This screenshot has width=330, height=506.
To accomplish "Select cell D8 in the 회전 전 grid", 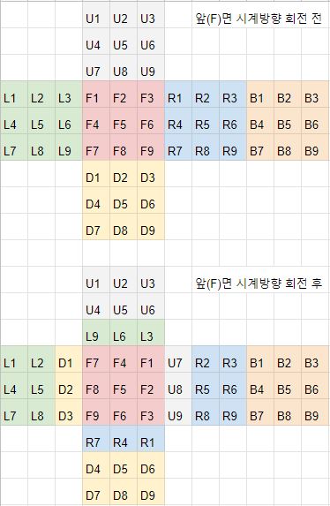I will coord(124,227).
